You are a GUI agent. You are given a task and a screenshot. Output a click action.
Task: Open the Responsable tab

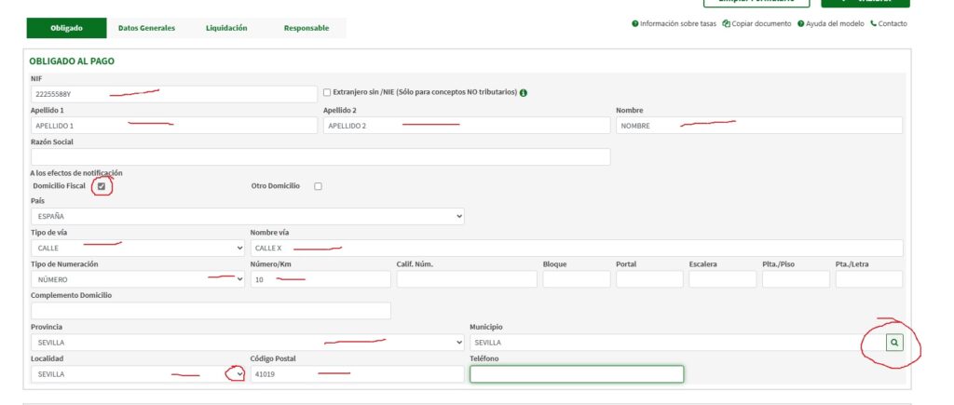(306, 28)
